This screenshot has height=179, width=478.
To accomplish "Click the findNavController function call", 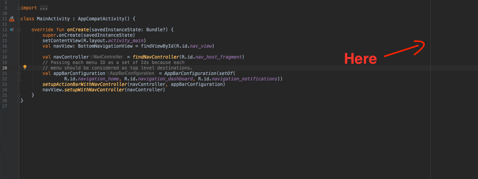I will (x=156, y=57).
